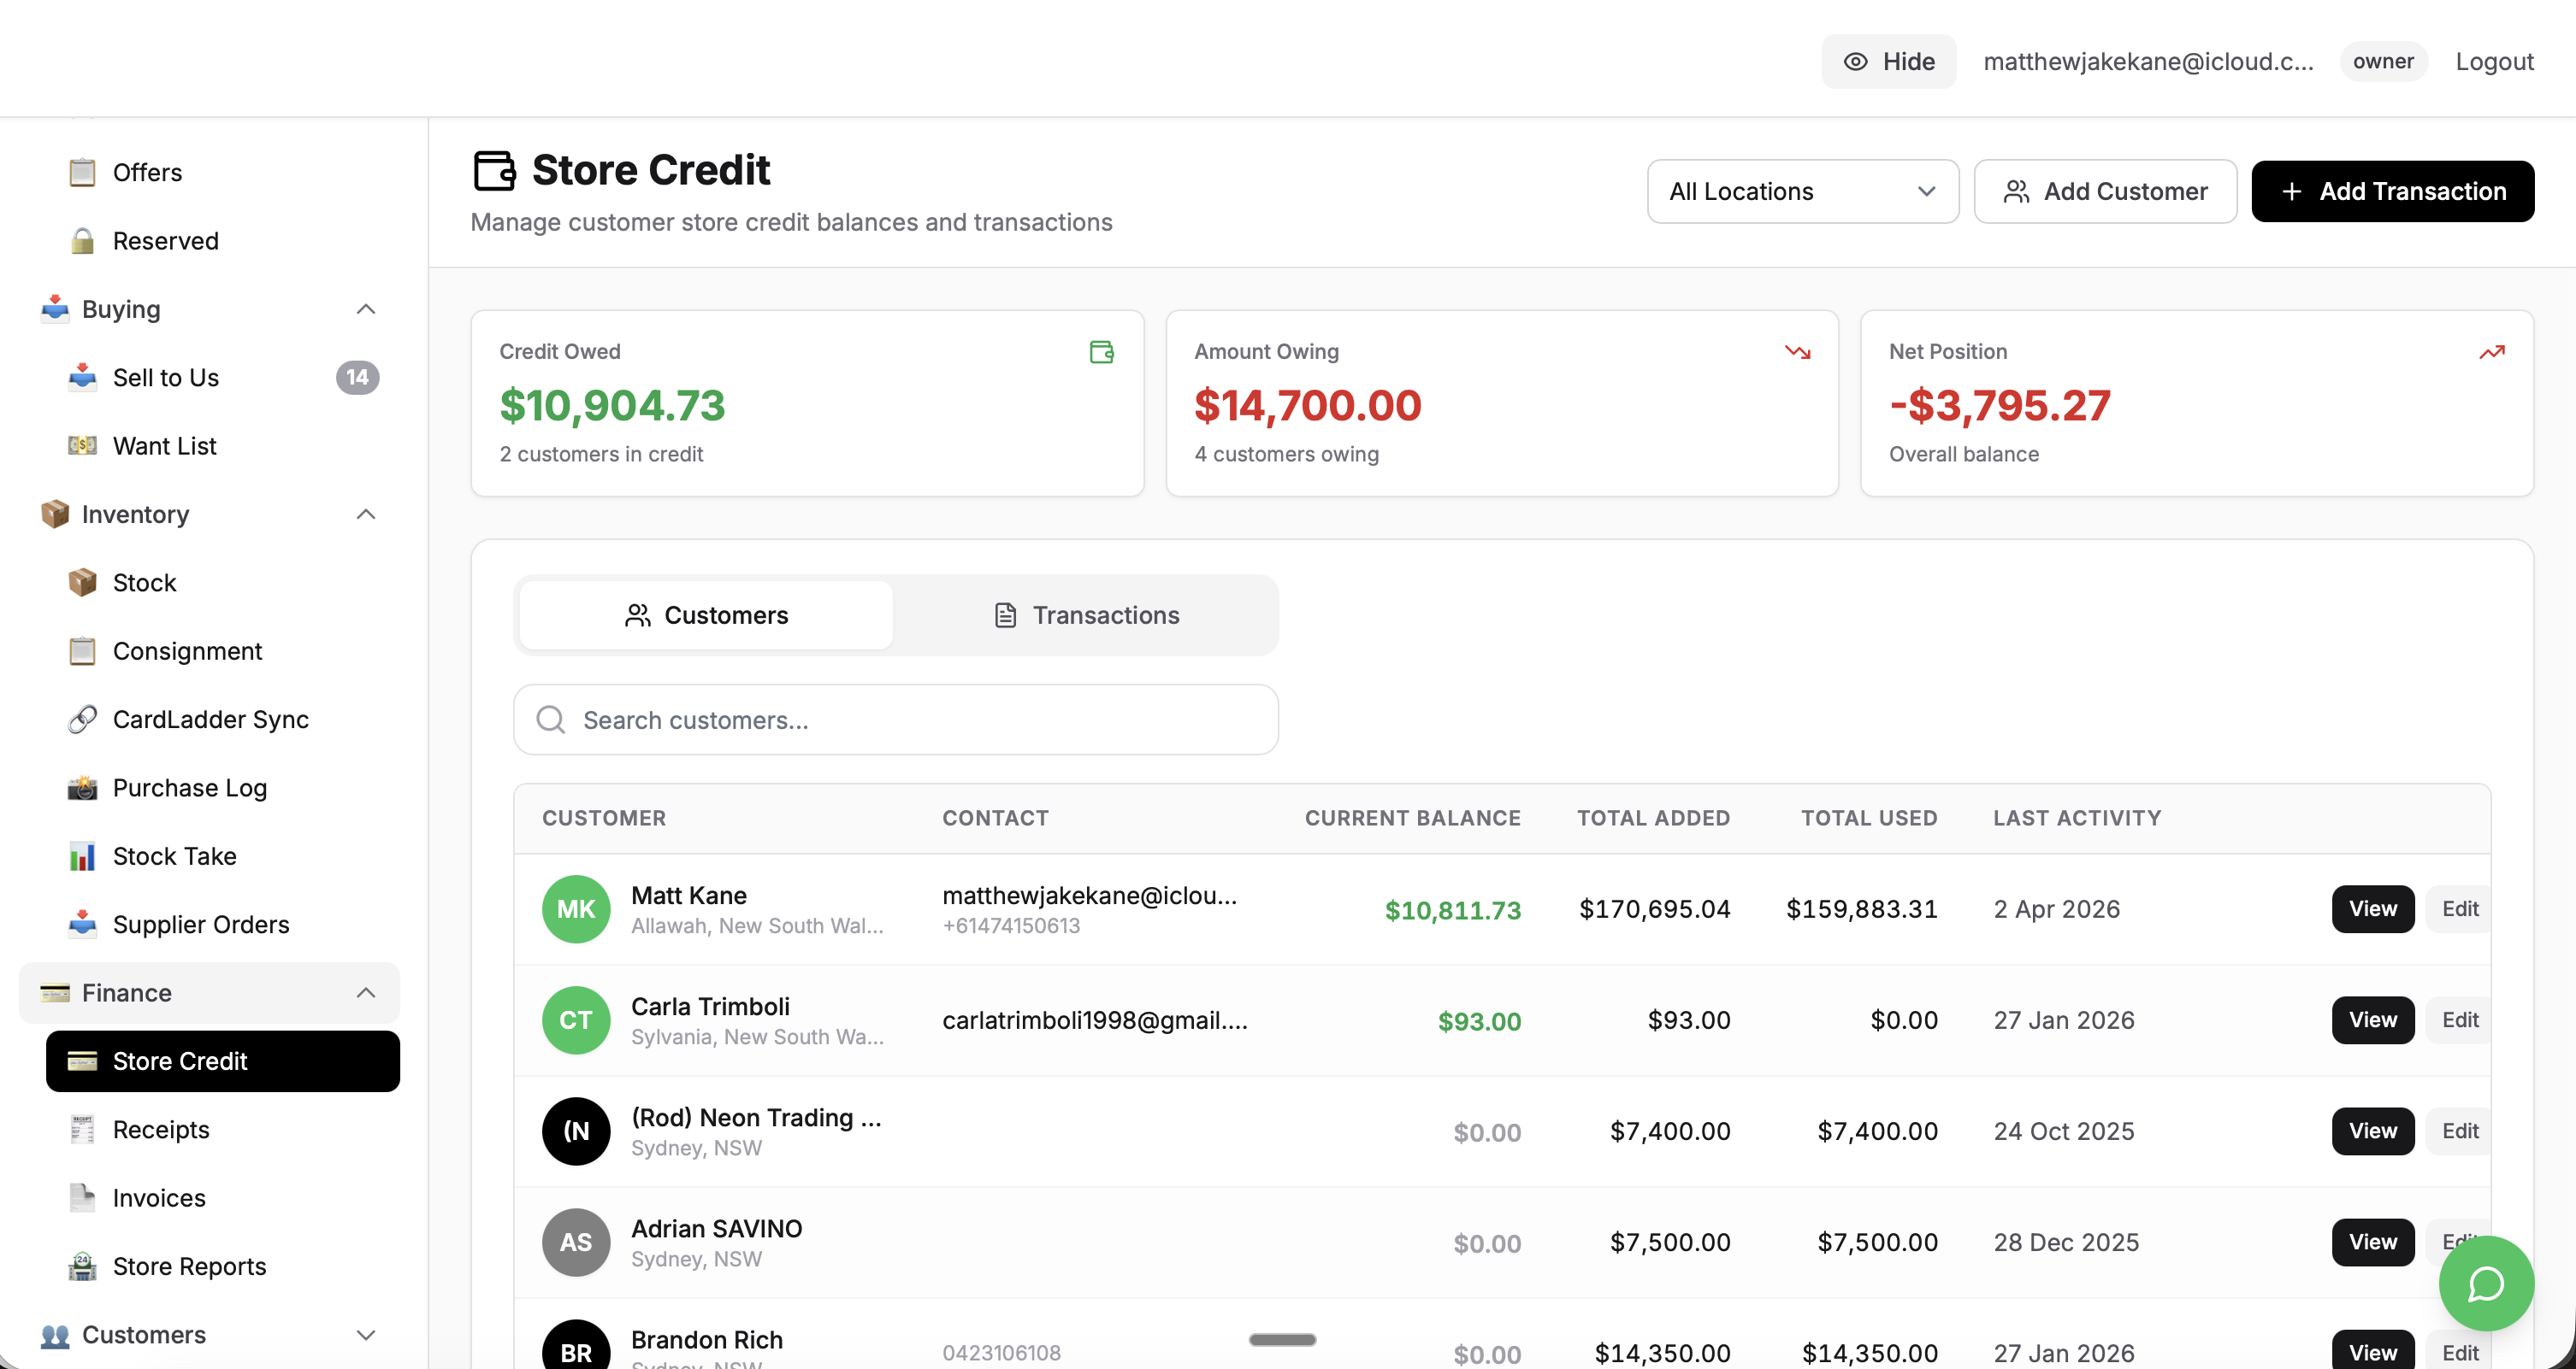
Task: Click Logout in the top right
Action: (2494, 61)
